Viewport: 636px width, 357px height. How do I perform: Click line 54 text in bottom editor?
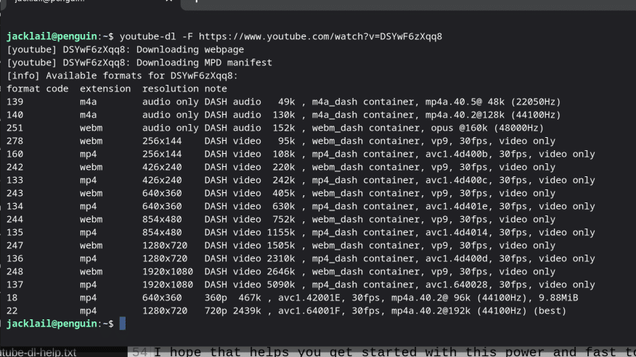[x=394, y=352]
